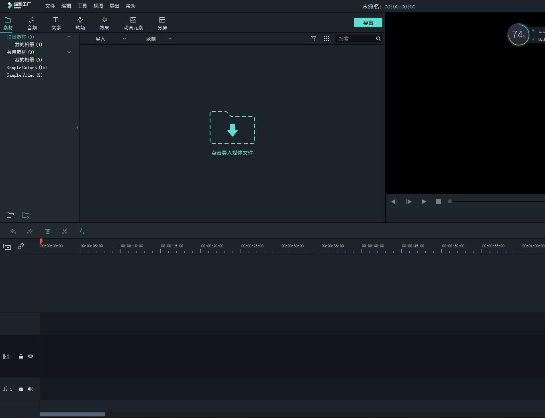Toggle video track 1 visibility eye
Viewport: 545px width, 418px height.
[x=31, y=356]
